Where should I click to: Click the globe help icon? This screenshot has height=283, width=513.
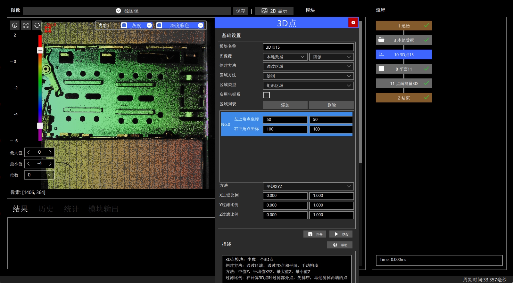click(x=335, y=245)
